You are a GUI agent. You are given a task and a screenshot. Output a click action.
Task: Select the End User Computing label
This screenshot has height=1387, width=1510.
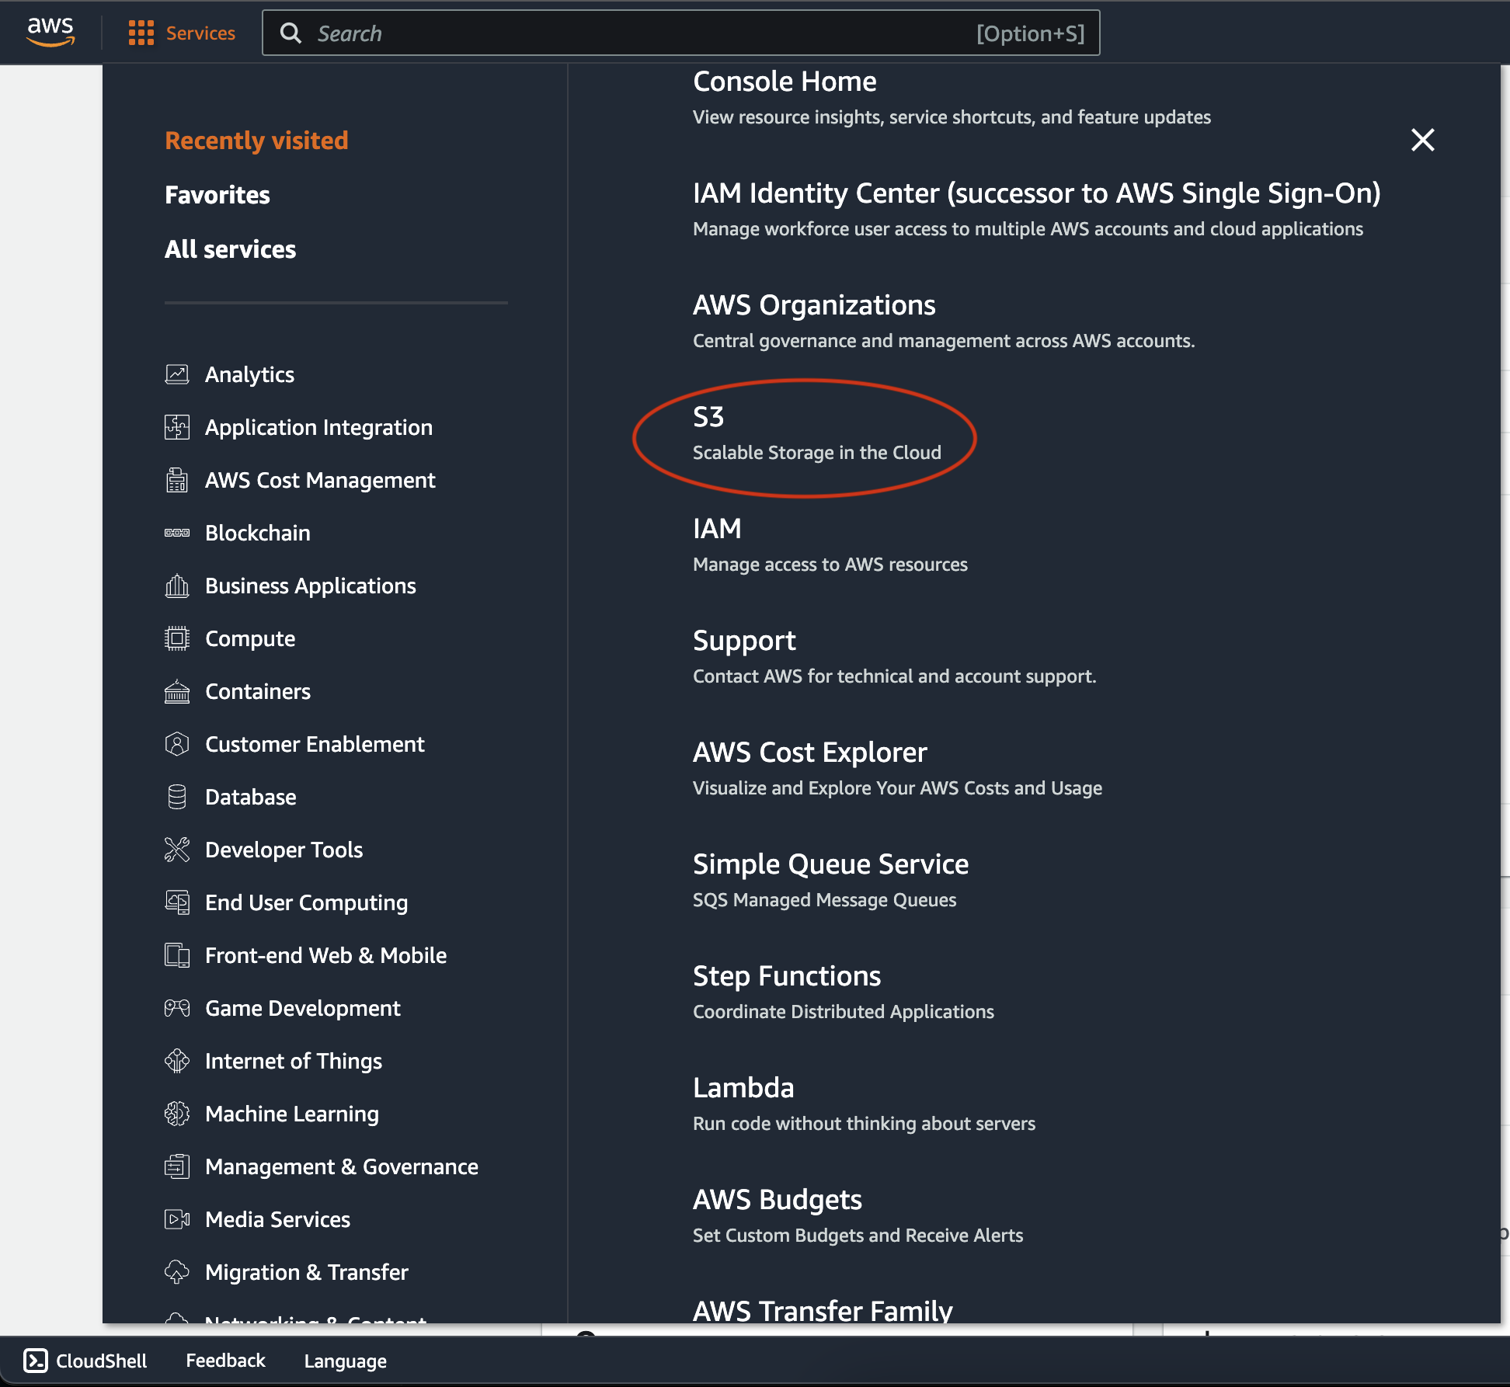coord(306,902)
